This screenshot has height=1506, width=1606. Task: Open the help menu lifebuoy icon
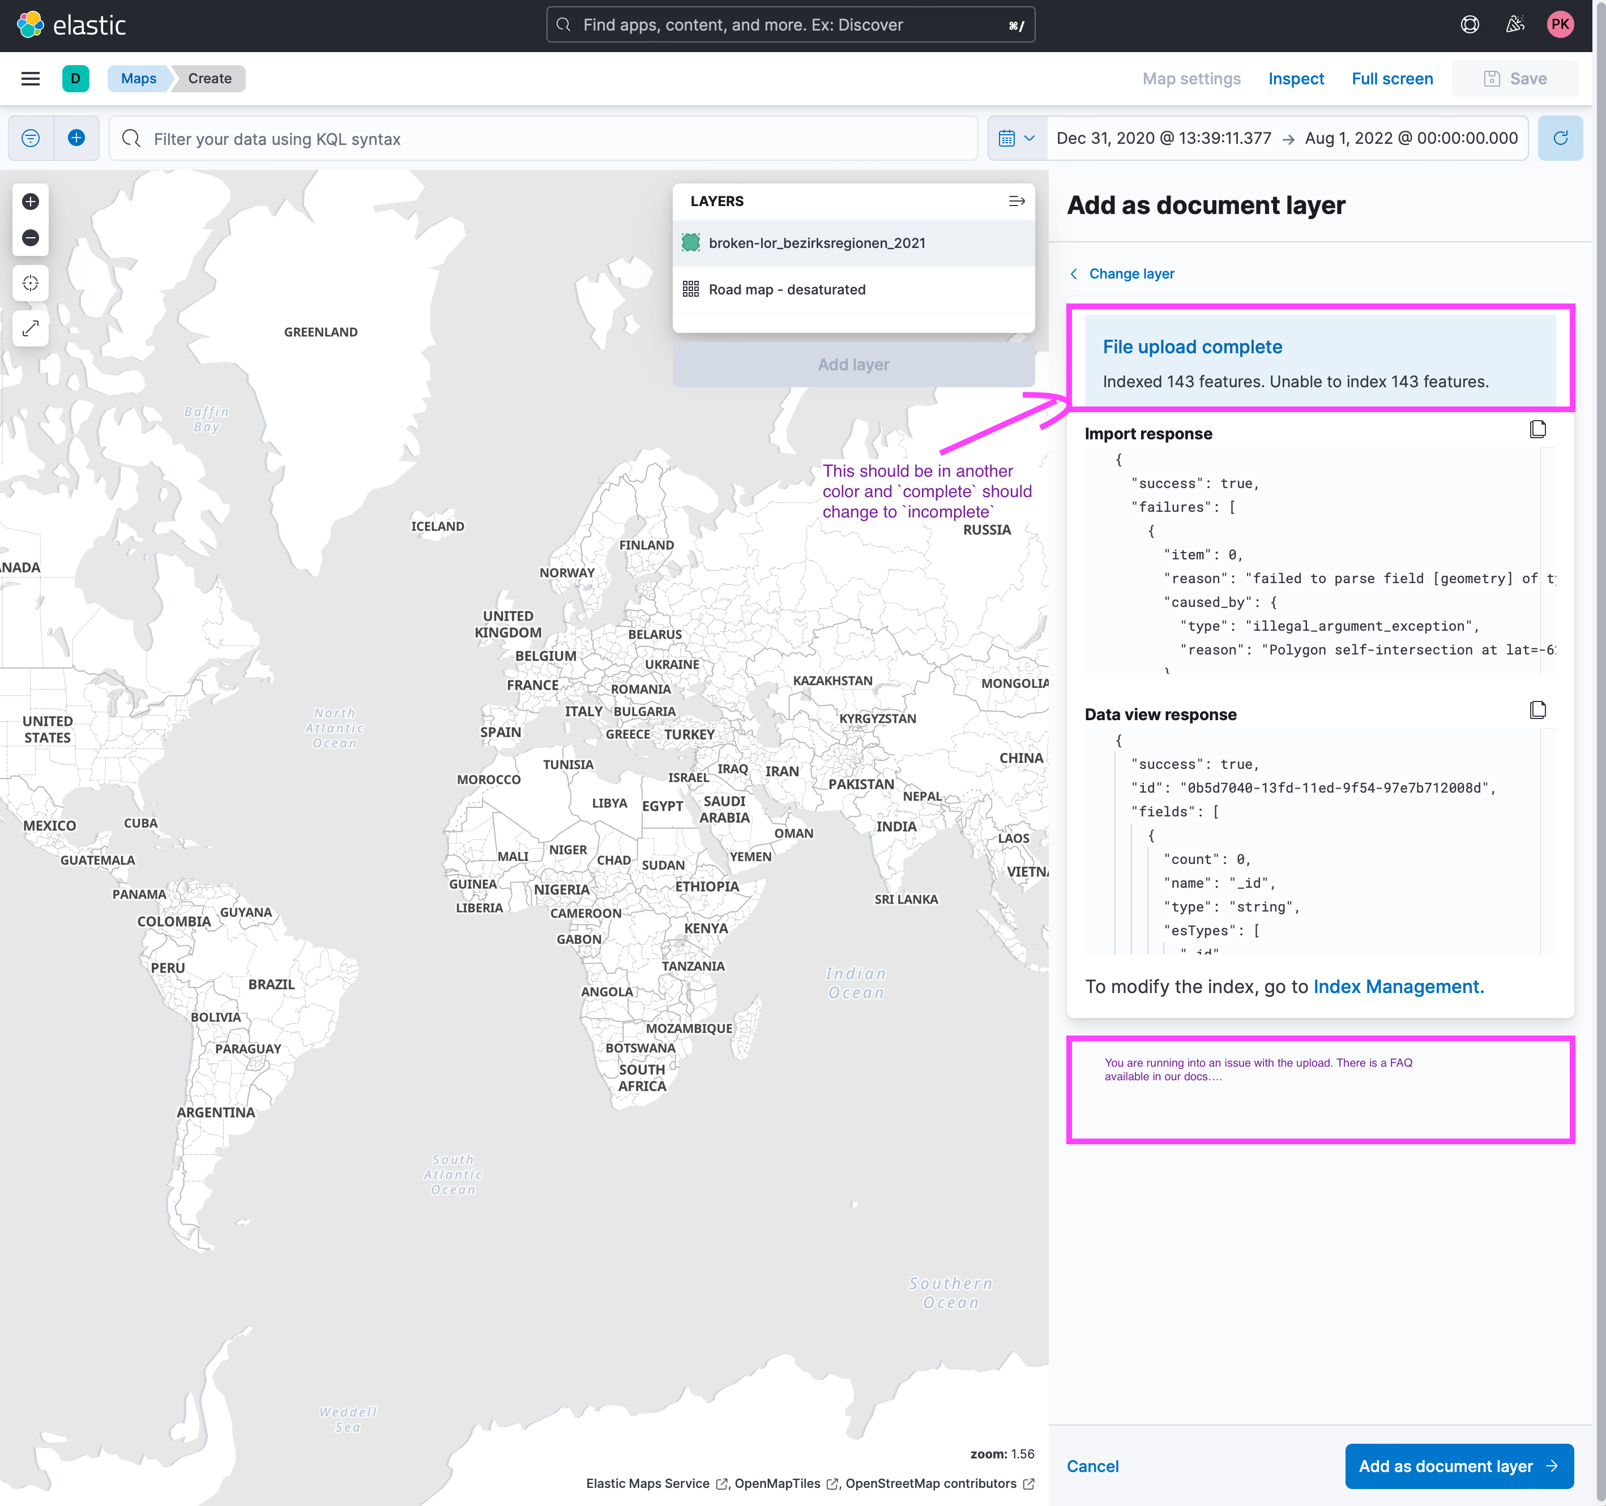1470,24
